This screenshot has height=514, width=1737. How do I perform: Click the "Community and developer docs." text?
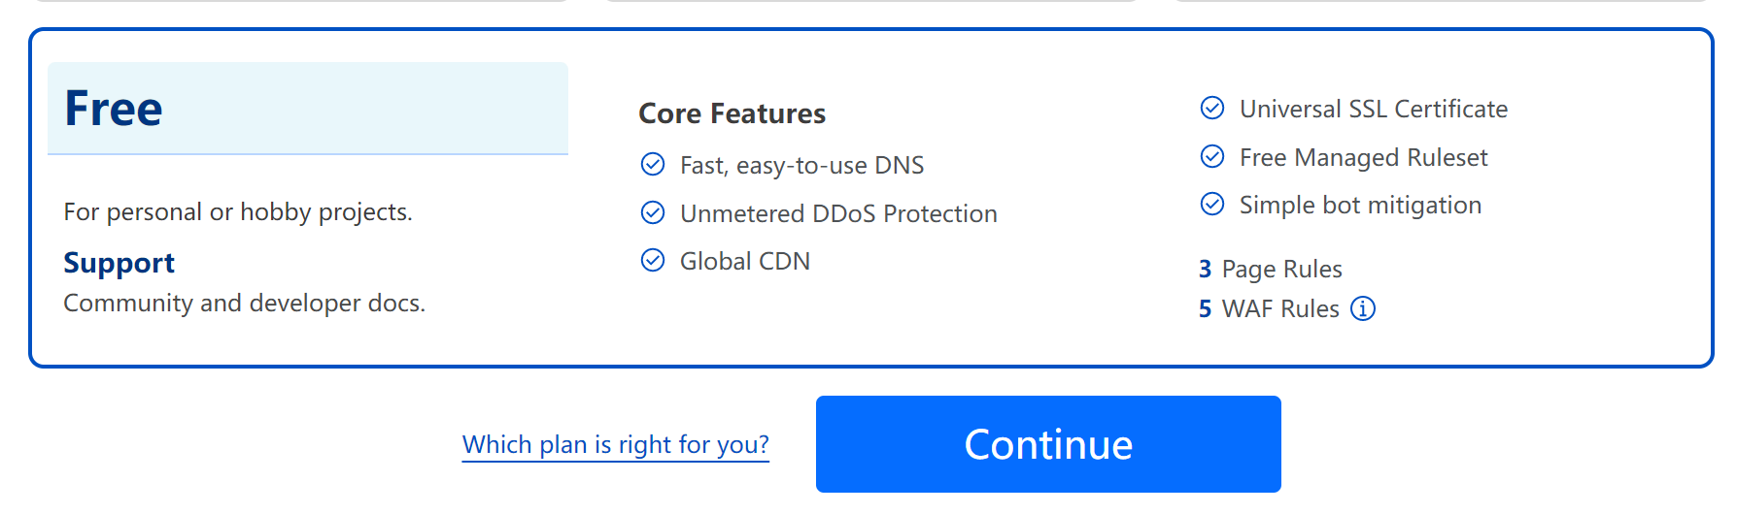(244, 303)
